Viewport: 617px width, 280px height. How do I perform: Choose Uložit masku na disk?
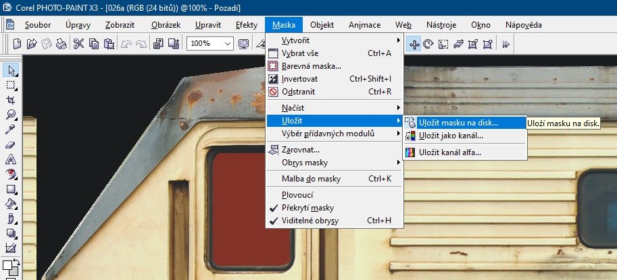458,123
